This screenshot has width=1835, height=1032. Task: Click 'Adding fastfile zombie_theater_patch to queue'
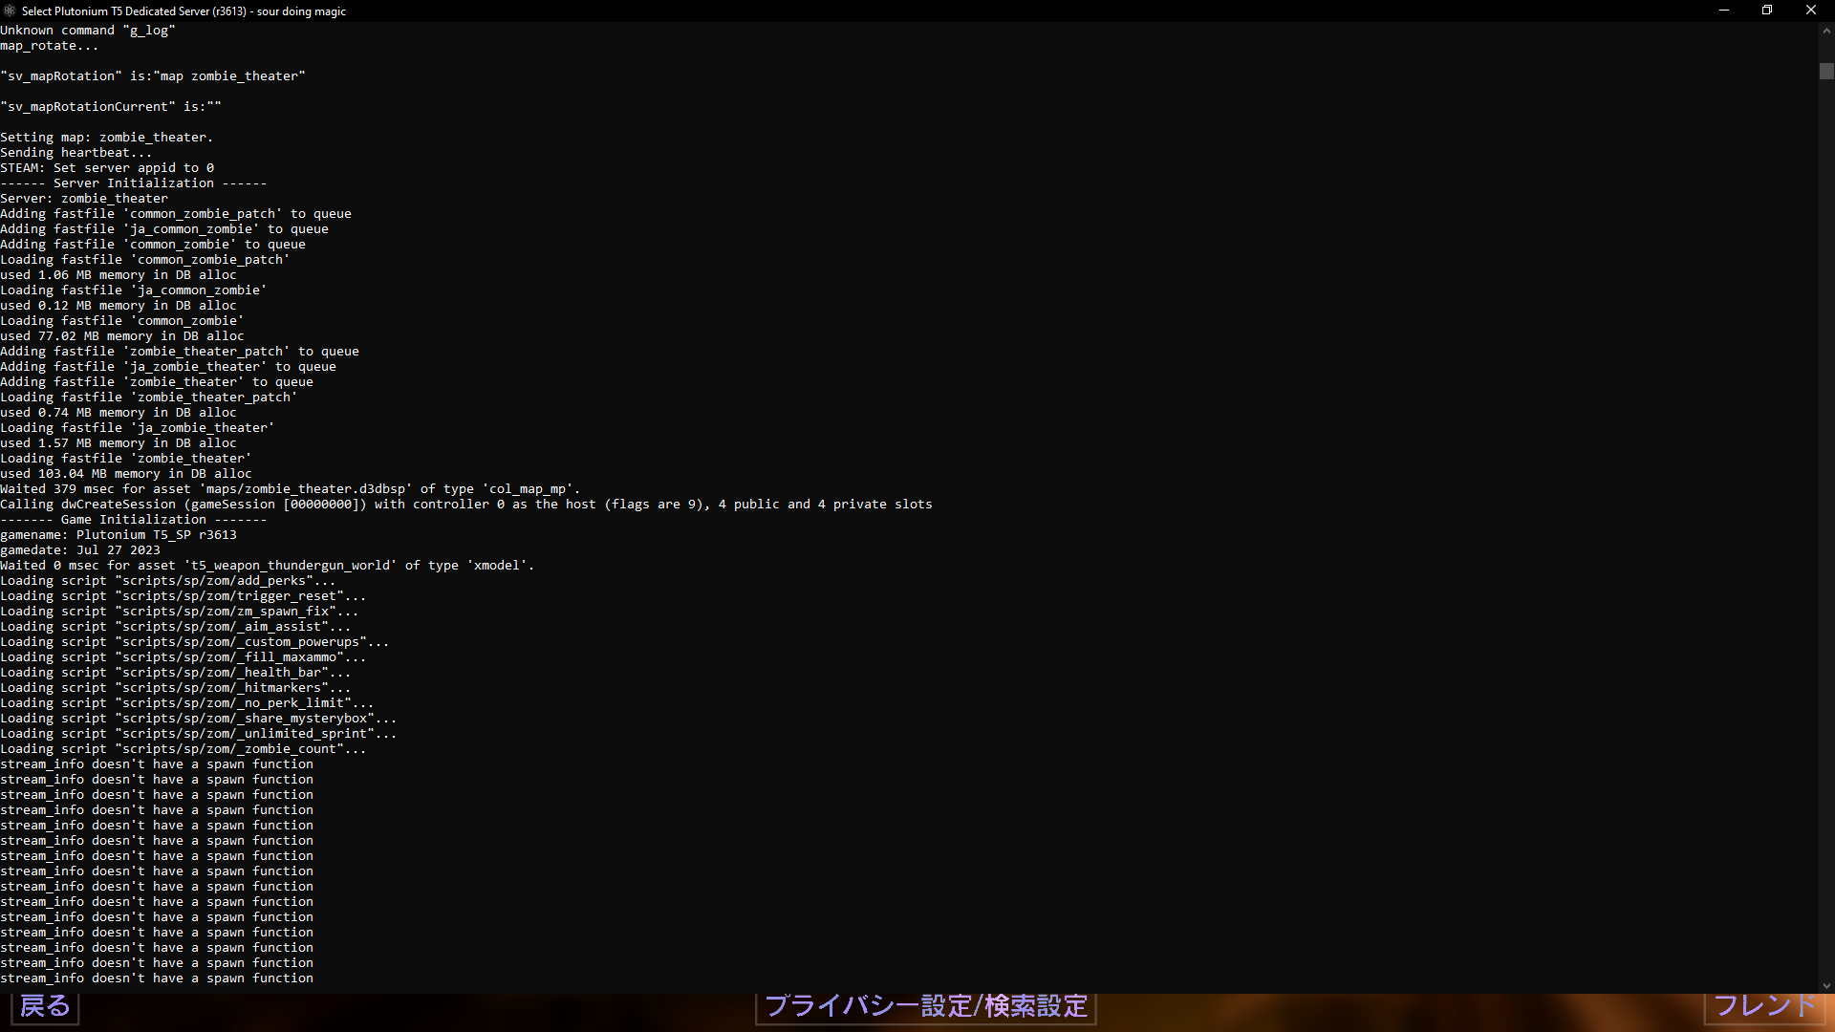pyautogui.click(x=180, y=352)
